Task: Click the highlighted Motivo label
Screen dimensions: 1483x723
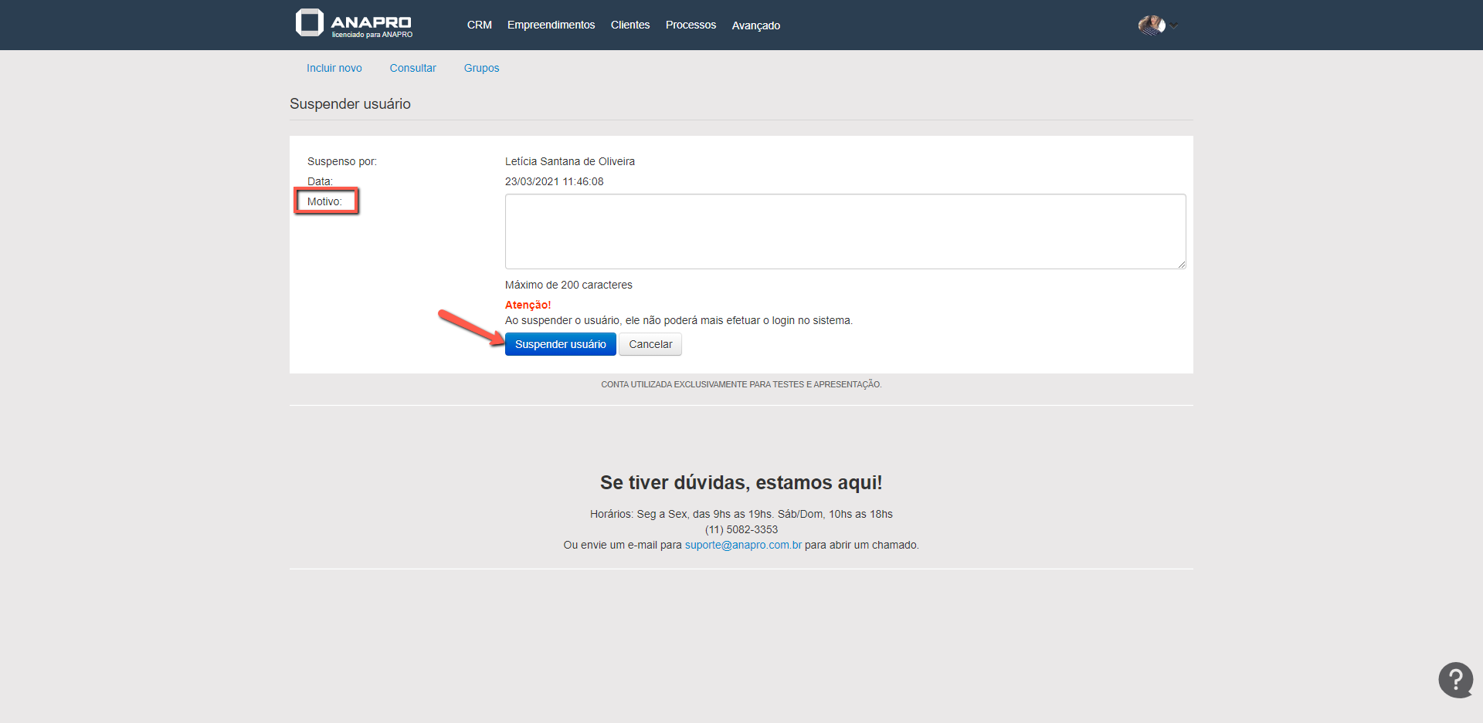Action: [x=324, y=201]
